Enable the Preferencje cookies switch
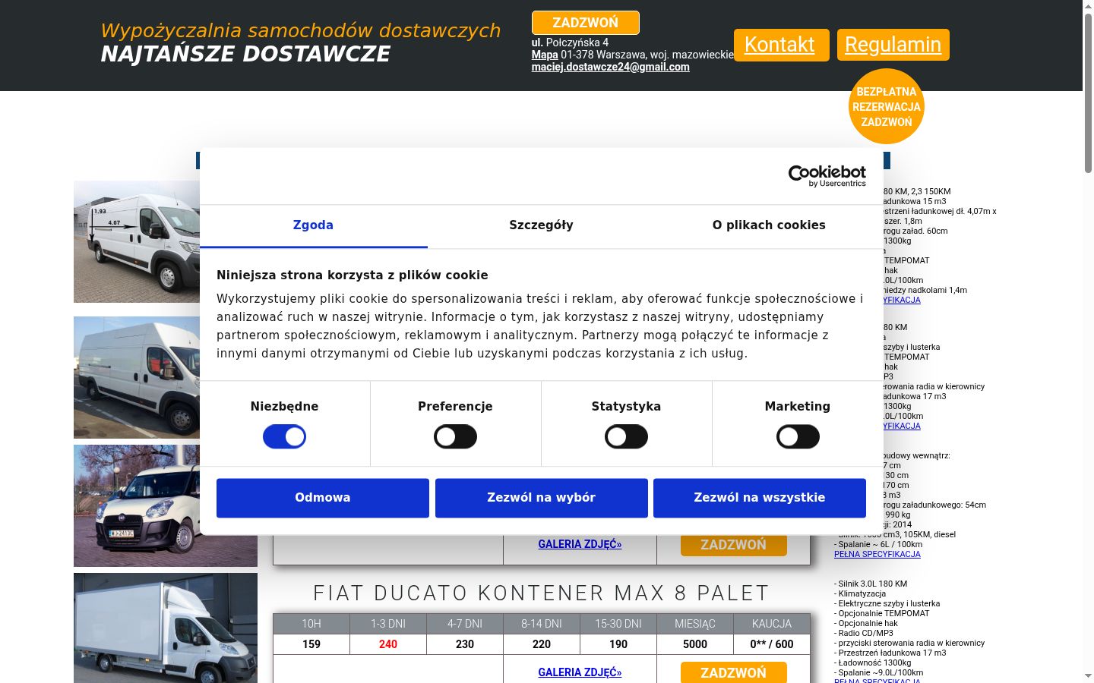Viewport: 1094px width, 683px height. (455, 437)
